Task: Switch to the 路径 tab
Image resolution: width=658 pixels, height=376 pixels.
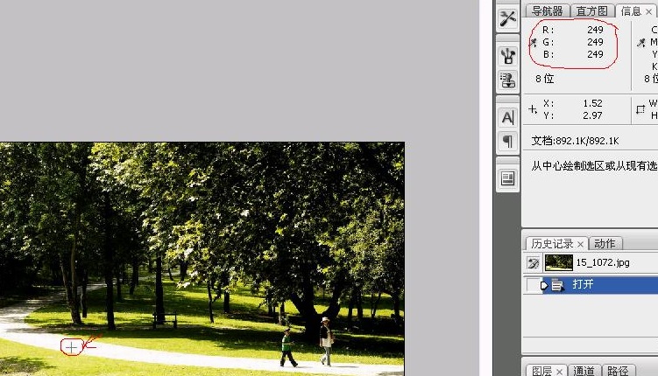Action: (x=617, y=371)
